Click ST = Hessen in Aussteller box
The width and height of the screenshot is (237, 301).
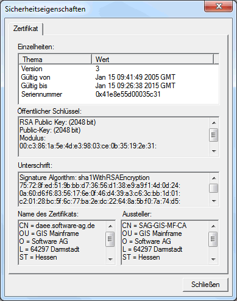141,257
